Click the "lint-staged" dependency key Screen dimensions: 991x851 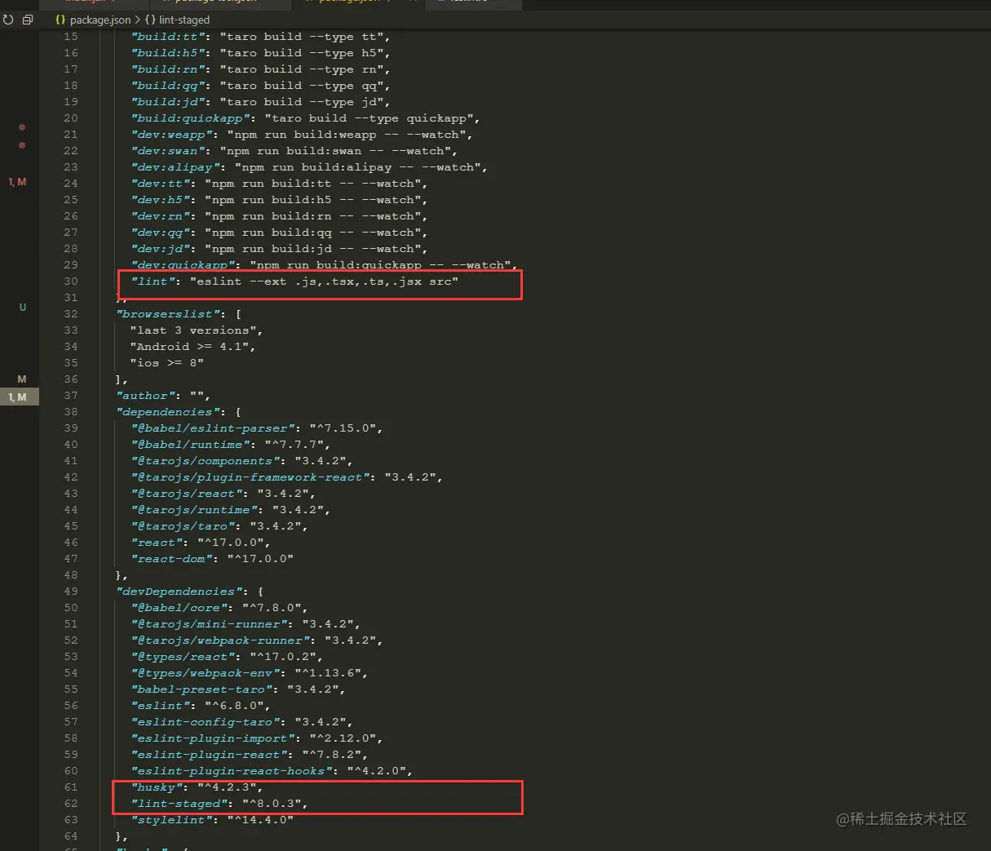coord(179,804)
